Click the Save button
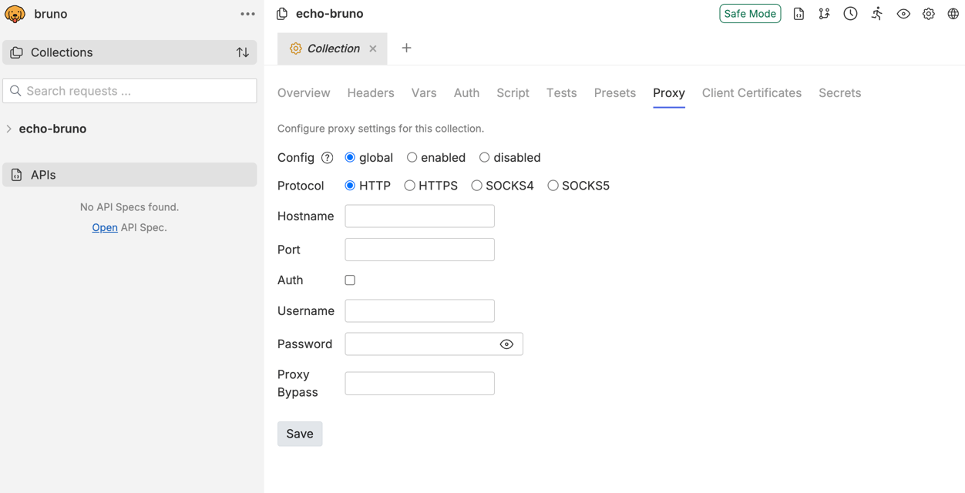The height and width of the screenshot is (493, 965). (300, 434)
